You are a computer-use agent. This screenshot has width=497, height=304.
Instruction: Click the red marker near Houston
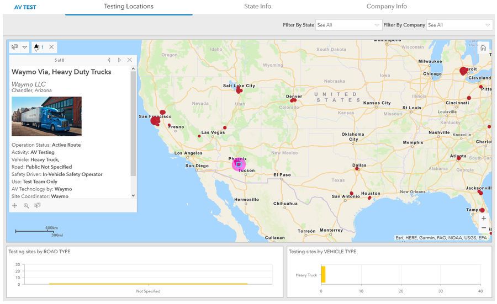tap(369, 198)
